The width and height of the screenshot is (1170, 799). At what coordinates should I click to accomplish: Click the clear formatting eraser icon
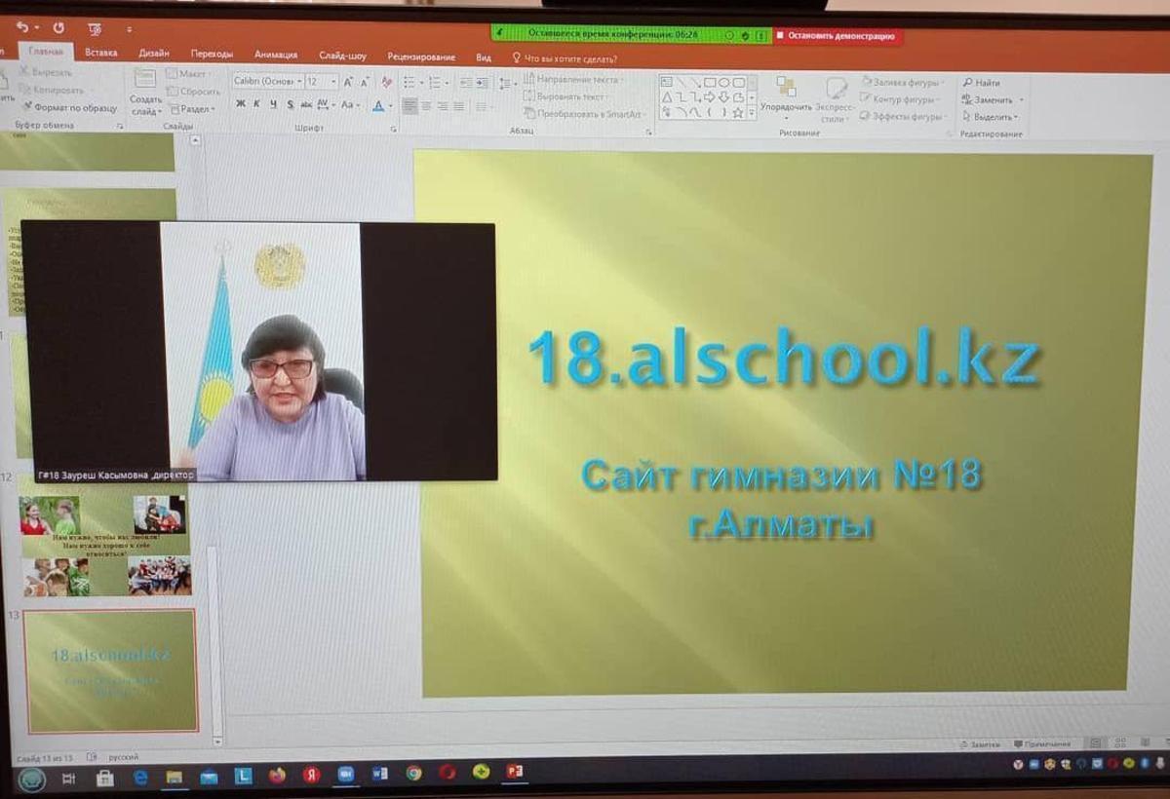pyautogui.click(x=387, y=82)
